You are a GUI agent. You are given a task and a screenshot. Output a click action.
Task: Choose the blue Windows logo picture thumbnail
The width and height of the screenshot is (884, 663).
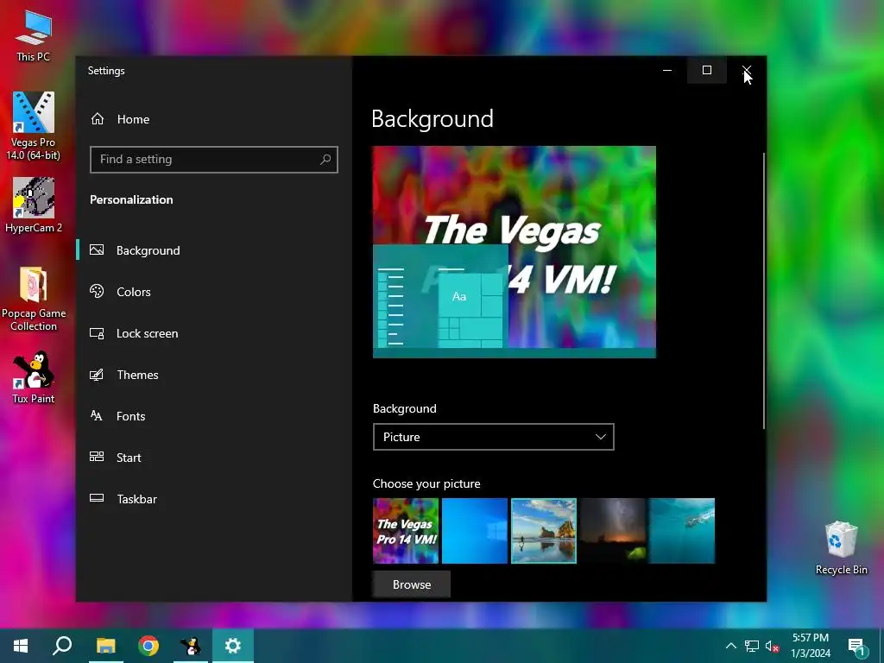pos(475,531)
